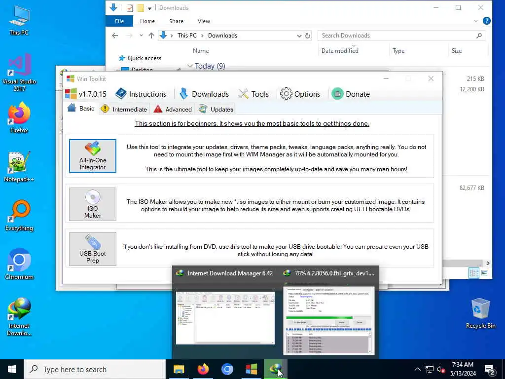Select the 78% download progress preview thumbnail

coord(329,320)
